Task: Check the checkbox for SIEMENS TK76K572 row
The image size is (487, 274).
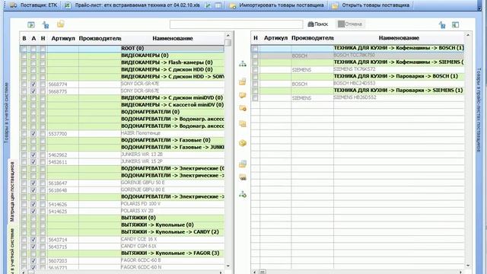Action: 255,69
